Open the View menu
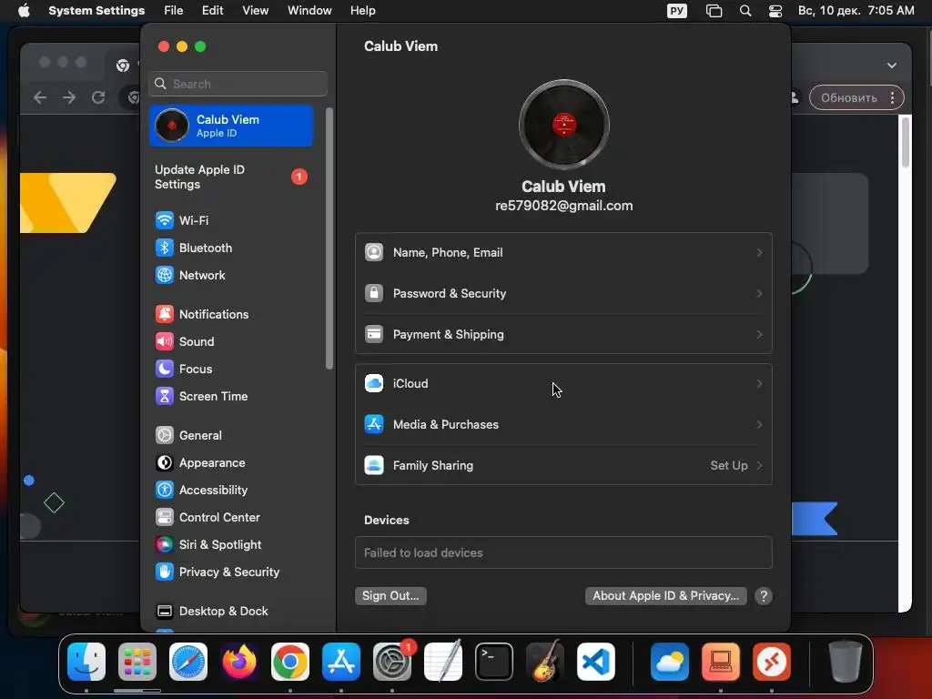Viewport: 932px width, 699px height. tap(255, 11)
